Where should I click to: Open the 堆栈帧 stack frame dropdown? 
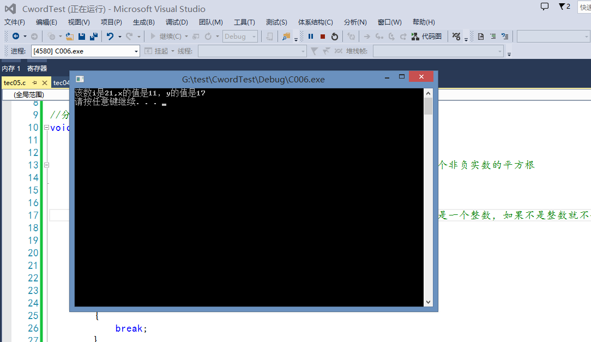coord(438,51)
